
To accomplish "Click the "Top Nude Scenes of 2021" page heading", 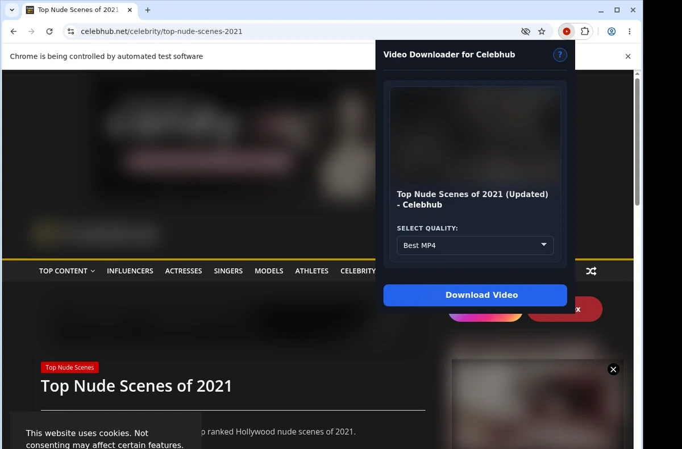I will (136, 386).
